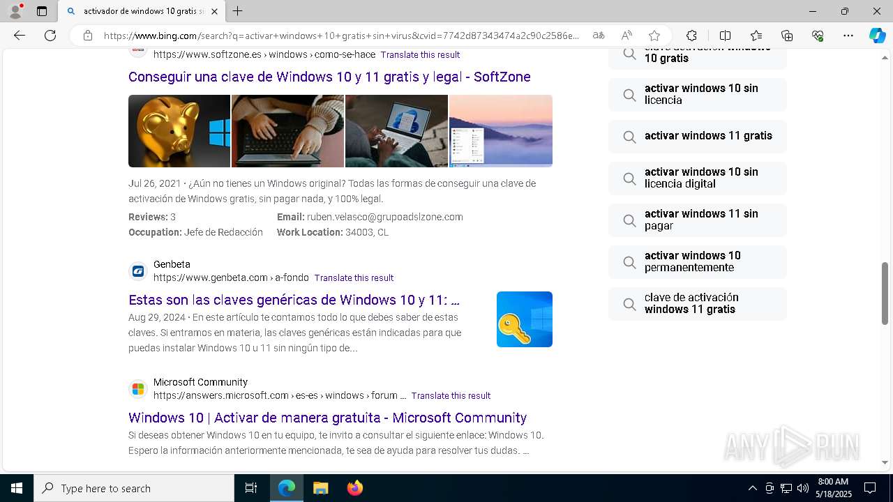Screen dimensions: 893x502
Task: Launch Firefox from taskbar
Action: 354,488
